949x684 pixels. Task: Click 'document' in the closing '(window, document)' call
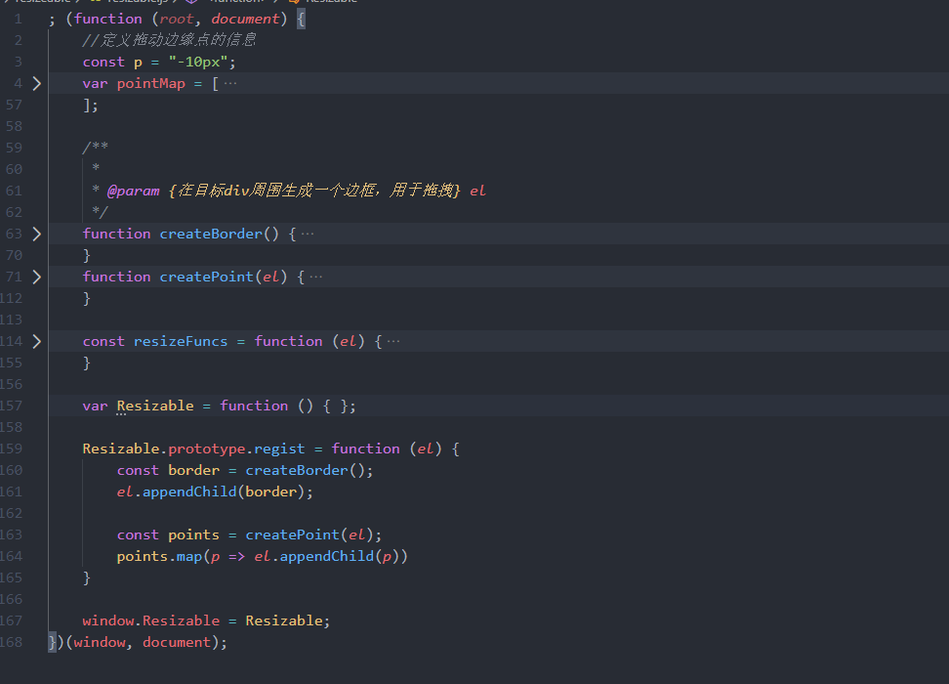tap(176, 642)
